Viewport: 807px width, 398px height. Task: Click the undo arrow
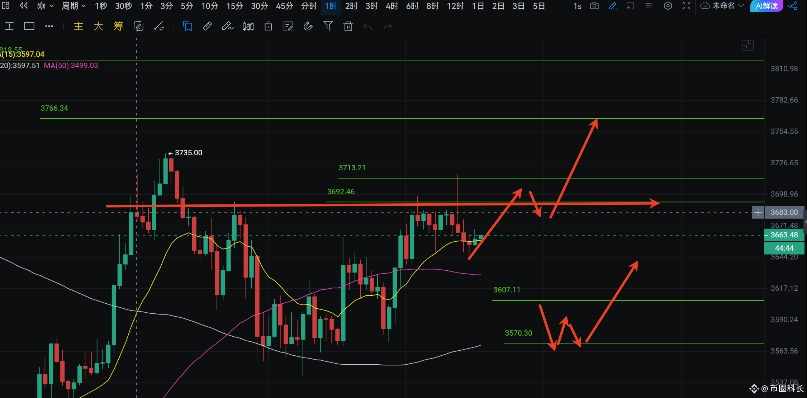[x=367, y=27]
